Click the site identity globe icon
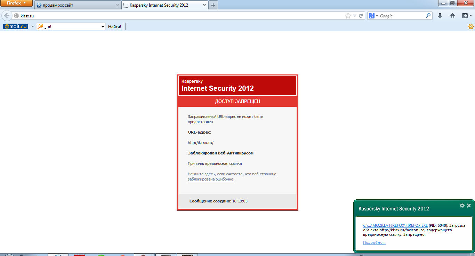475x256 pixels. (16, 16)
